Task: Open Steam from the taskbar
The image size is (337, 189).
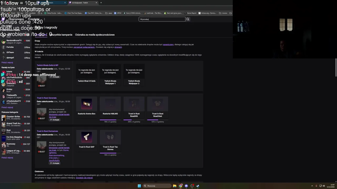Action: (198, 186)
